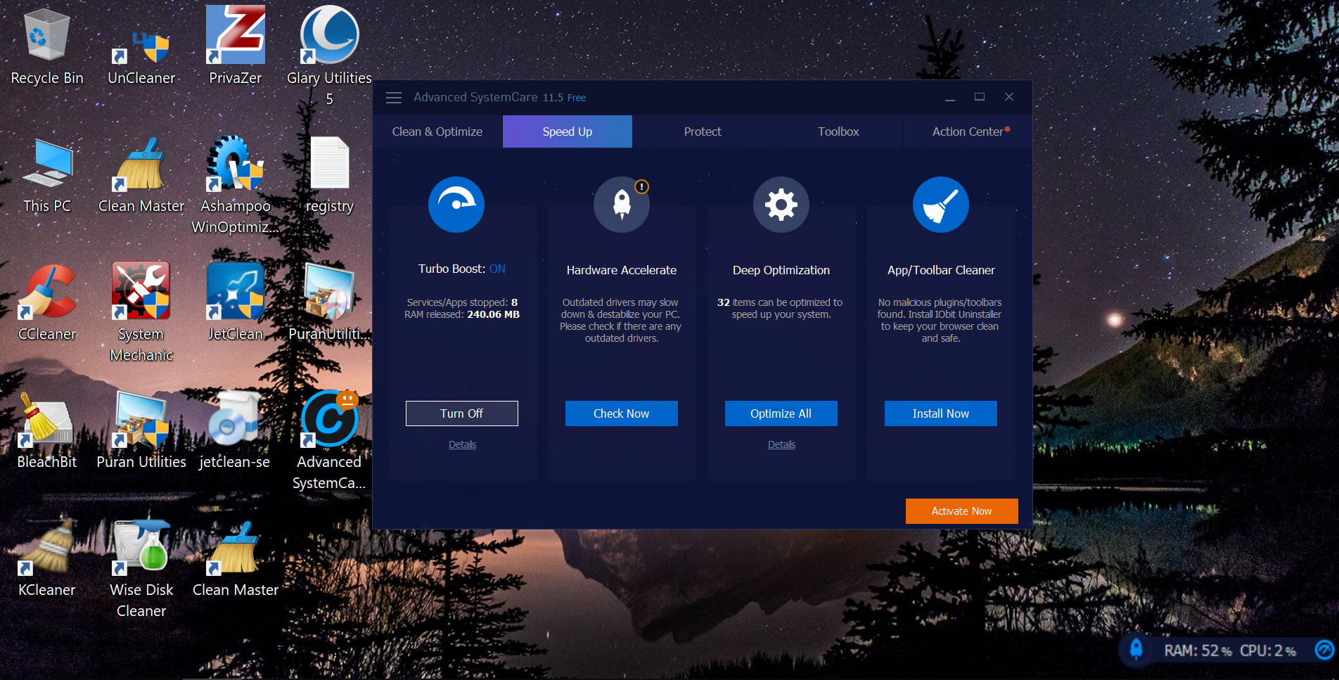Open the Recycle Bin desktop icon
This screenshot has height=680, width=1339.
click(x=47, y=47)
